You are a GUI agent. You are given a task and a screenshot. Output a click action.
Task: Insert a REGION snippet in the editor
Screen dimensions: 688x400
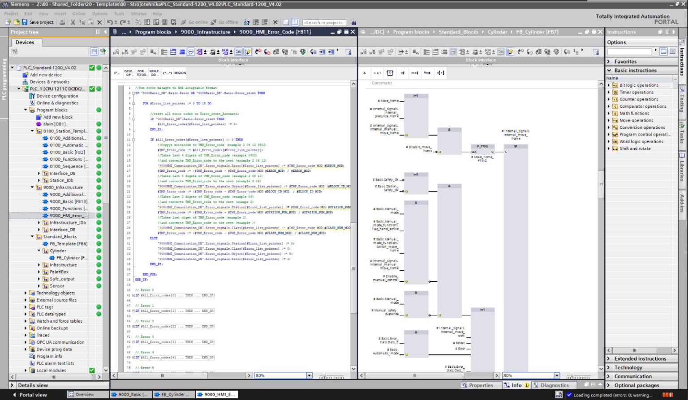tap(180, 73)
